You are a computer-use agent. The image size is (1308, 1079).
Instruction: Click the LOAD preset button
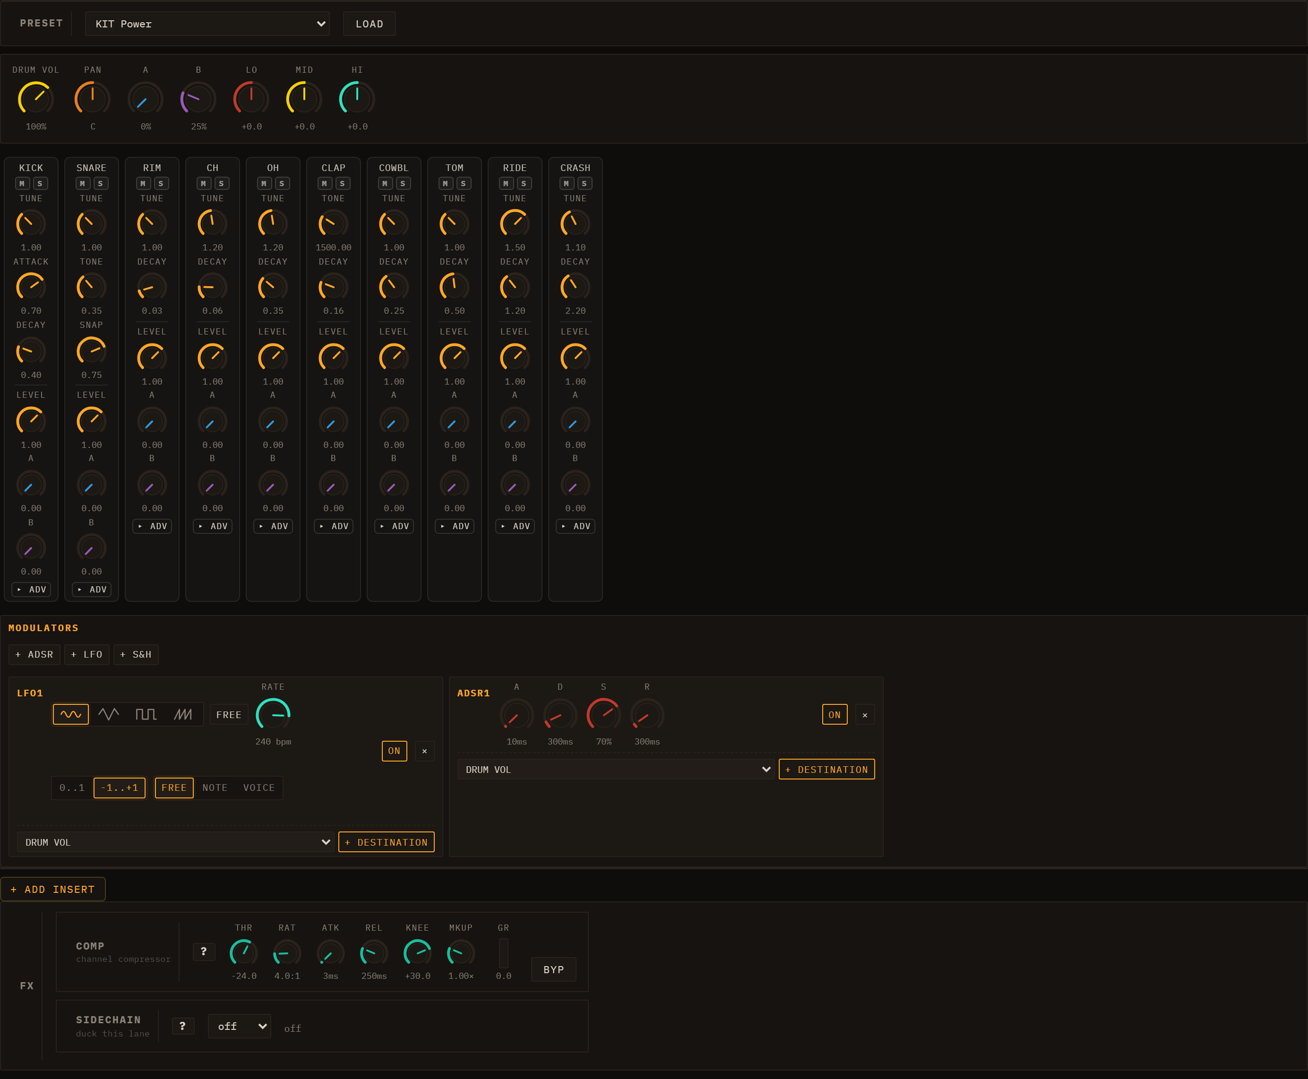(369, 24)
